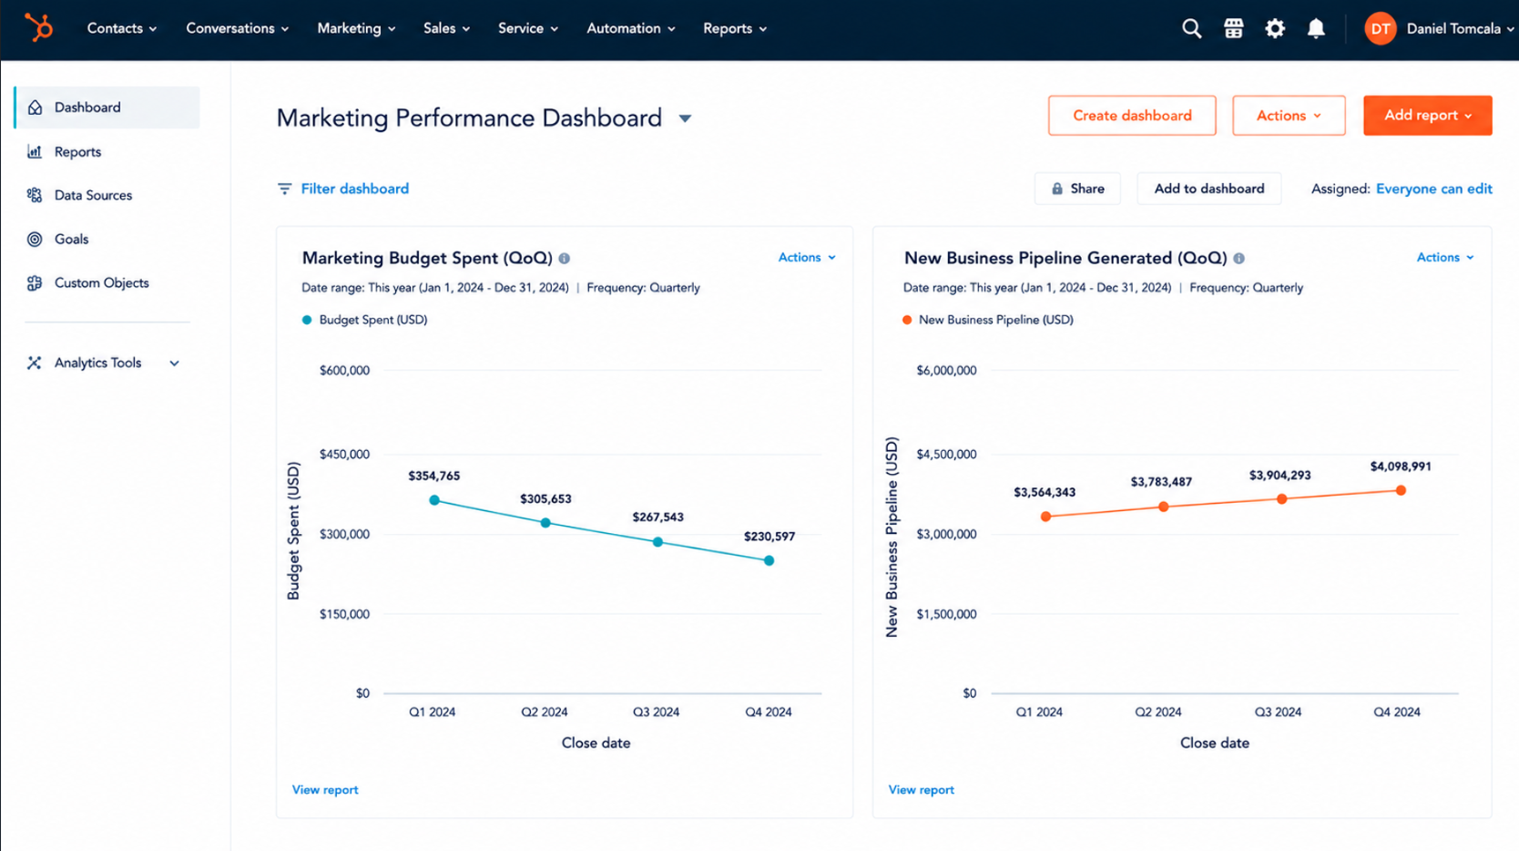
Task: Open the search magnifier icon
Action: coord(1191,29)
